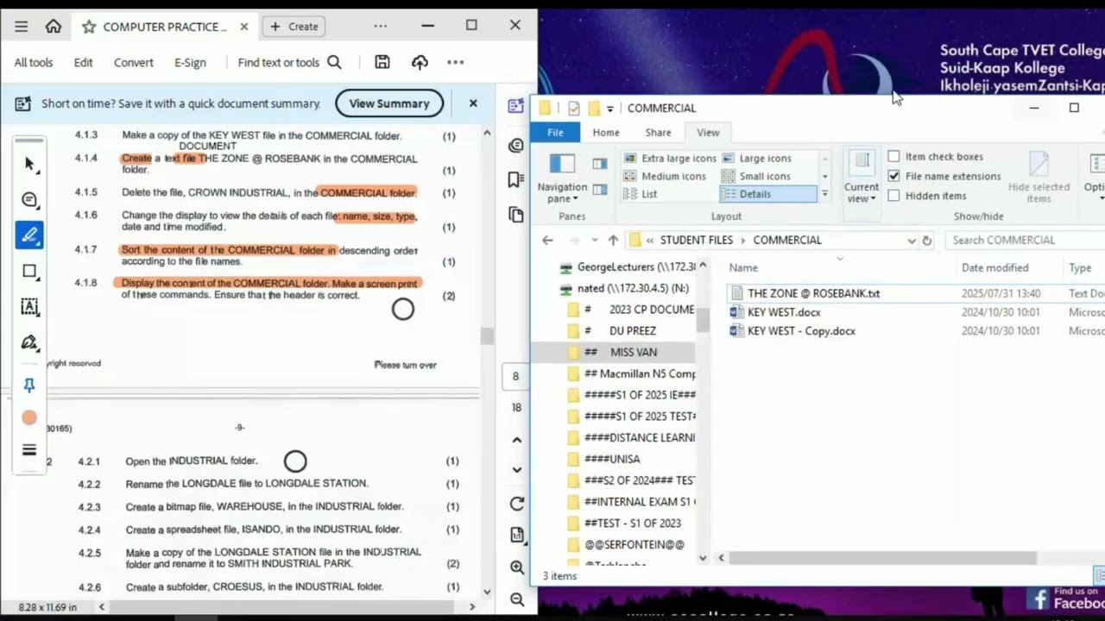Enable Item check boxes

(894, 157)
